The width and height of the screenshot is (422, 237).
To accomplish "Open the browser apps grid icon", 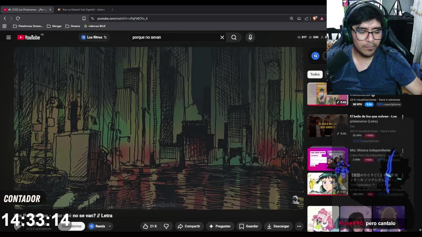I will point(4,26).
